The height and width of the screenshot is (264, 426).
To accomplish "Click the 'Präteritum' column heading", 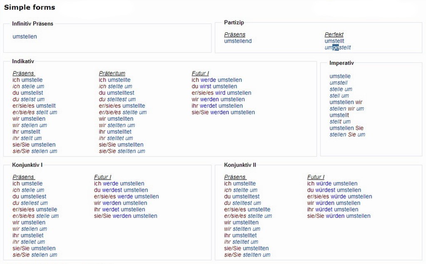I will click(x=112, y=74).
